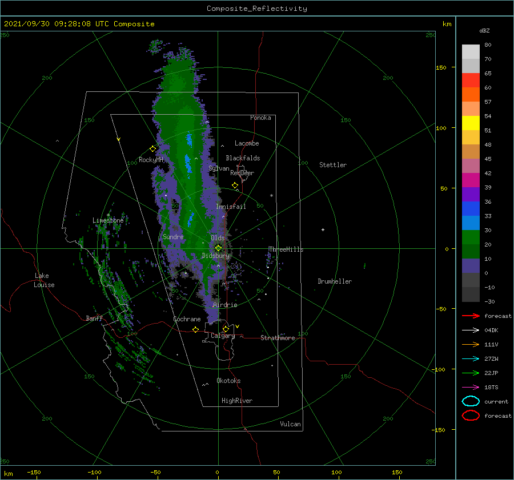Click the yellow radar site marker at Olds

218,248
